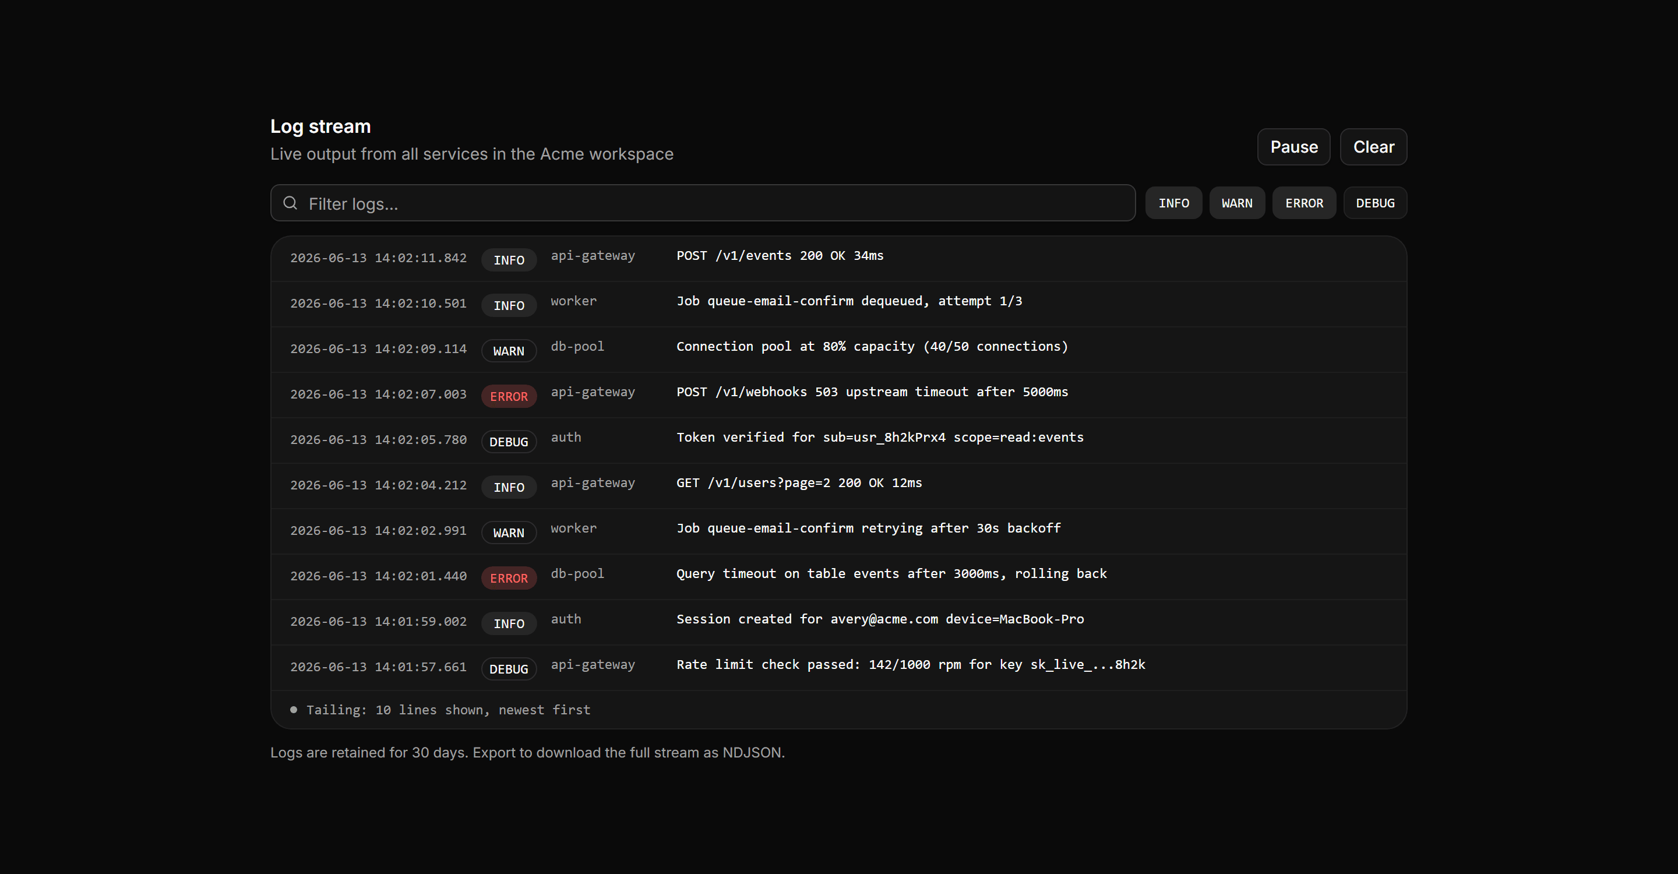
Task: Click db-pool service on the 14:02:09.114 row
Action: (577, 347)
